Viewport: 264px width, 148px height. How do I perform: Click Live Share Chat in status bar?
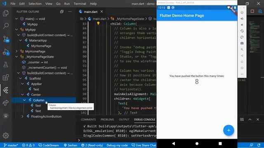click(144, 145)
